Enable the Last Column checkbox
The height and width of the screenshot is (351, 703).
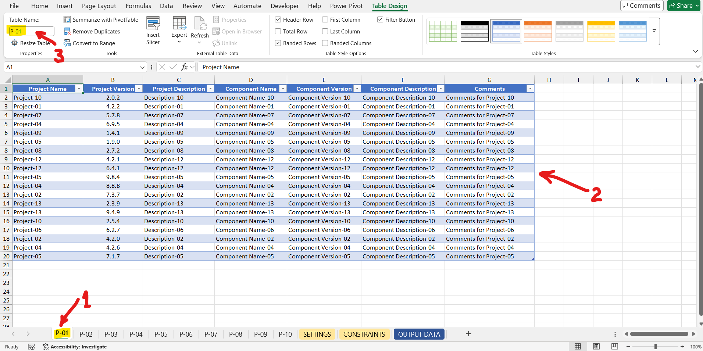325,31
